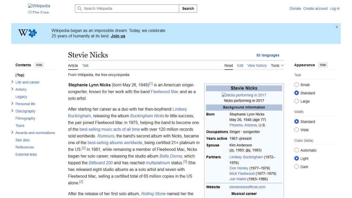Click the puzzle piece 25th anniversary icon

(32, 33)
